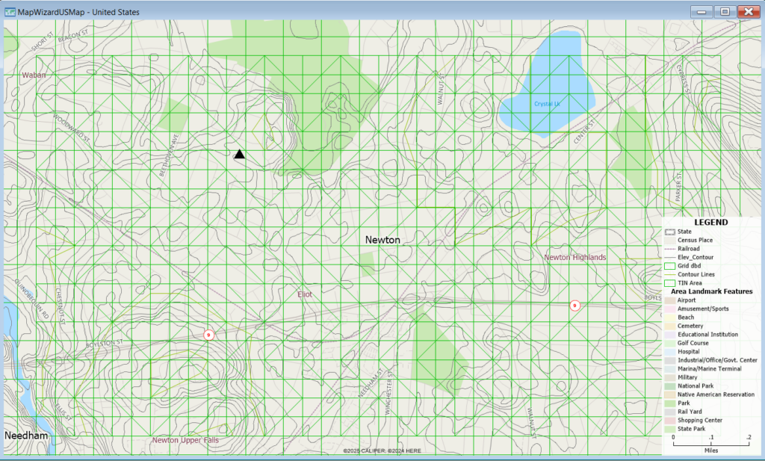Click the green Grid dbd symbol in the legend
Image resolution: width=765 pixels, height=461 pixels.
670,265
